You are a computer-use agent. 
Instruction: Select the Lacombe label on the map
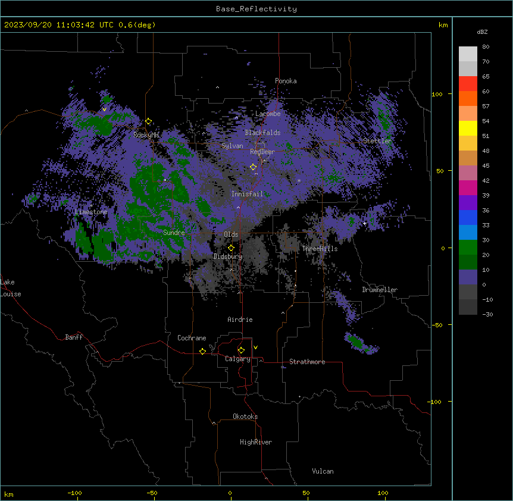pyautogui.click(x=268, y=114)
